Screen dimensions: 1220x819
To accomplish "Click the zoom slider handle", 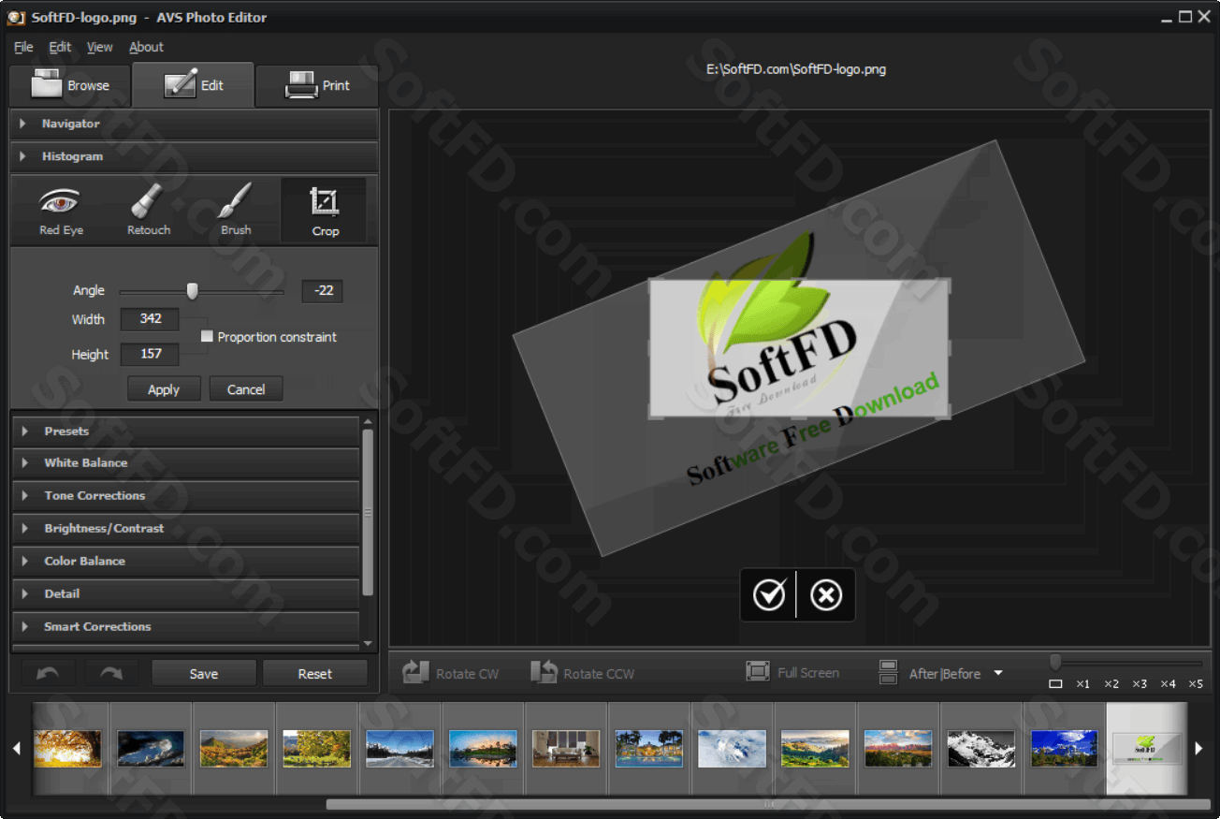I will [1055, 662].
